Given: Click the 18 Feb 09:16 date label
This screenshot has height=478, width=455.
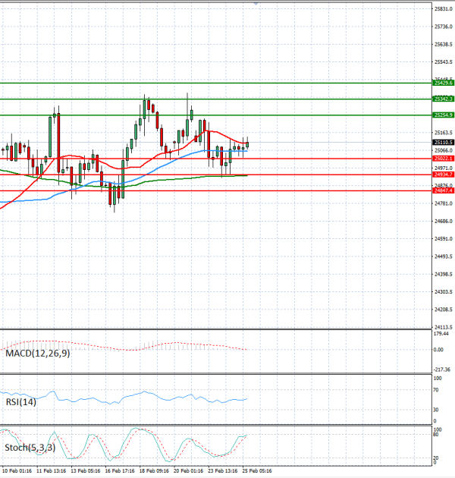Looking at the screenshot, I should [x=154, y=472].
